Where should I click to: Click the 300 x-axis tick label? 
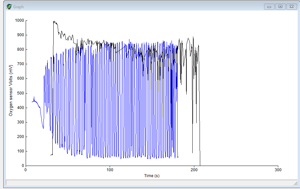pyautogui.click(x=278, y=170)
